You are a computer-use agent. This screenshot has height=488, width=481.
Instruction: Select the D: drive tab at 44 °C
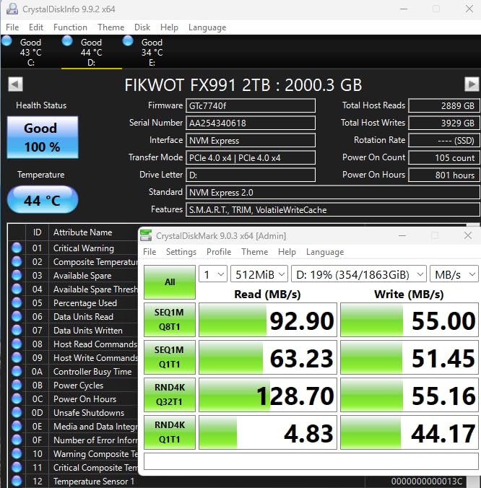click(92, 52)
